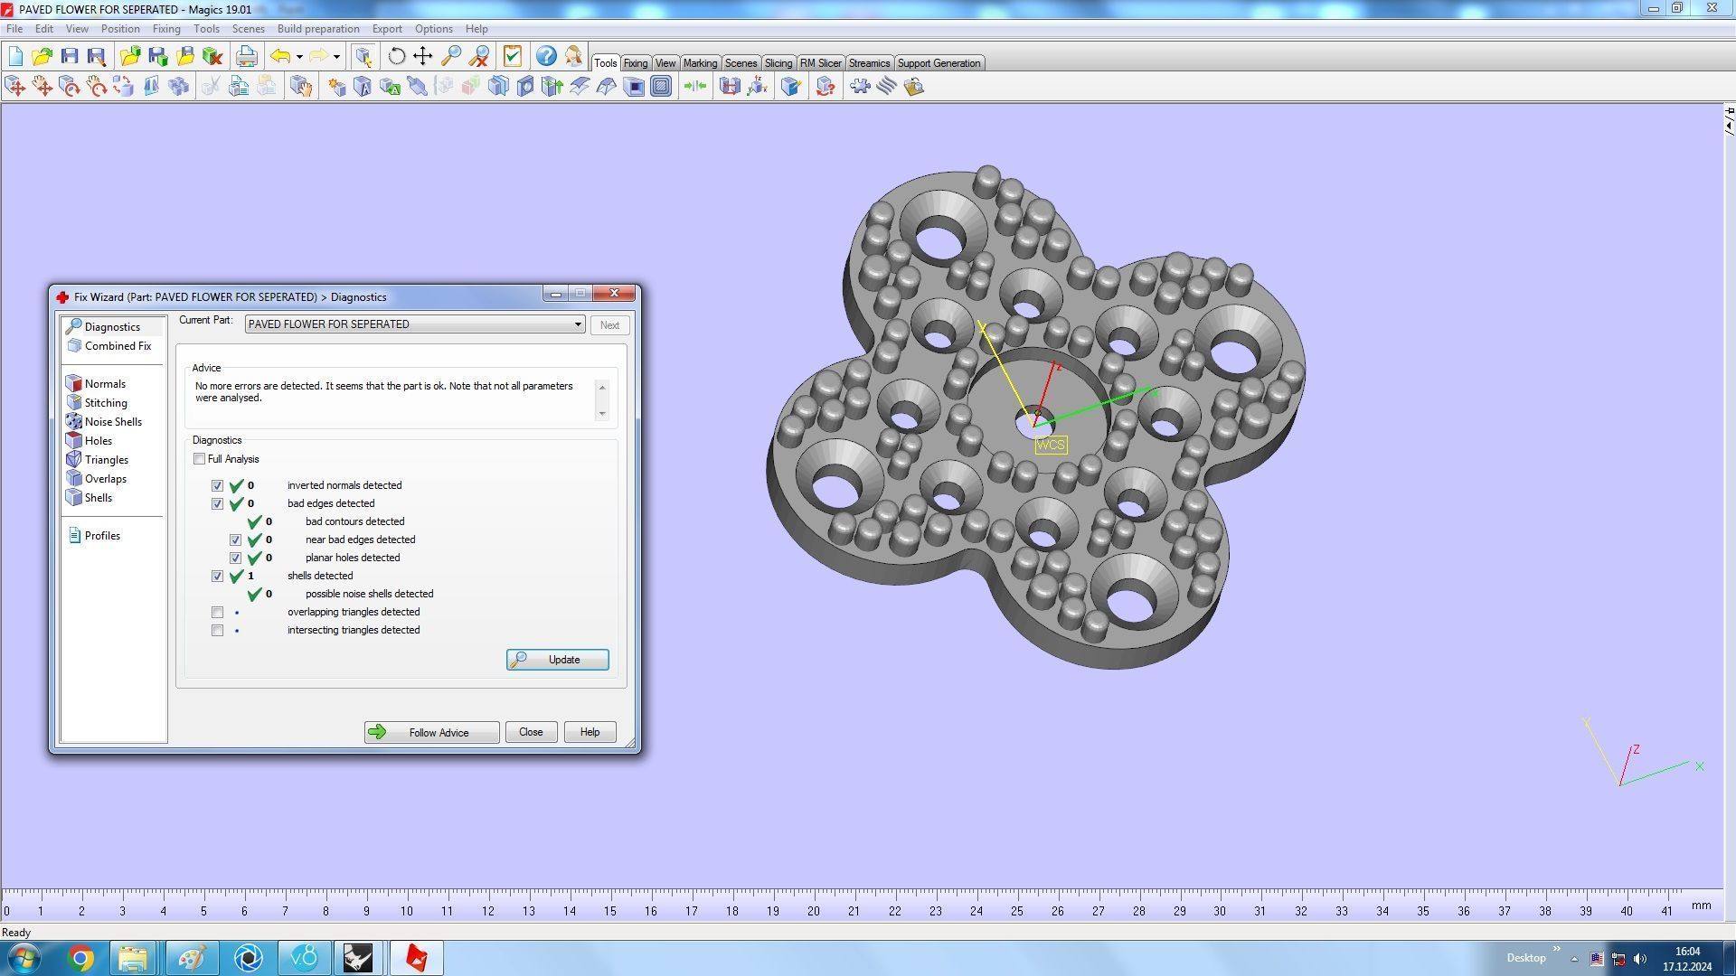Uncheck inverted normals detected checkbox
1736x976 pixels.
click(x=217, y=486)
